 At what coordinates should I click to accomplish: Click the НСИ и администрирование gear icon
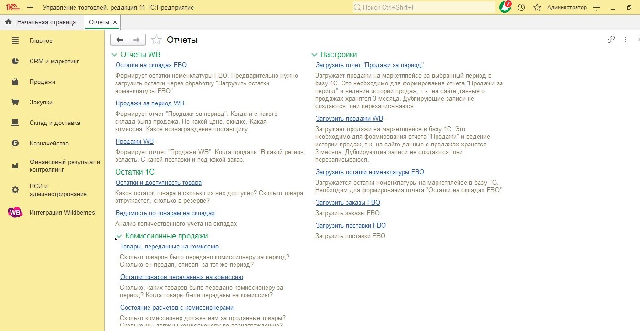coord(15,190)
